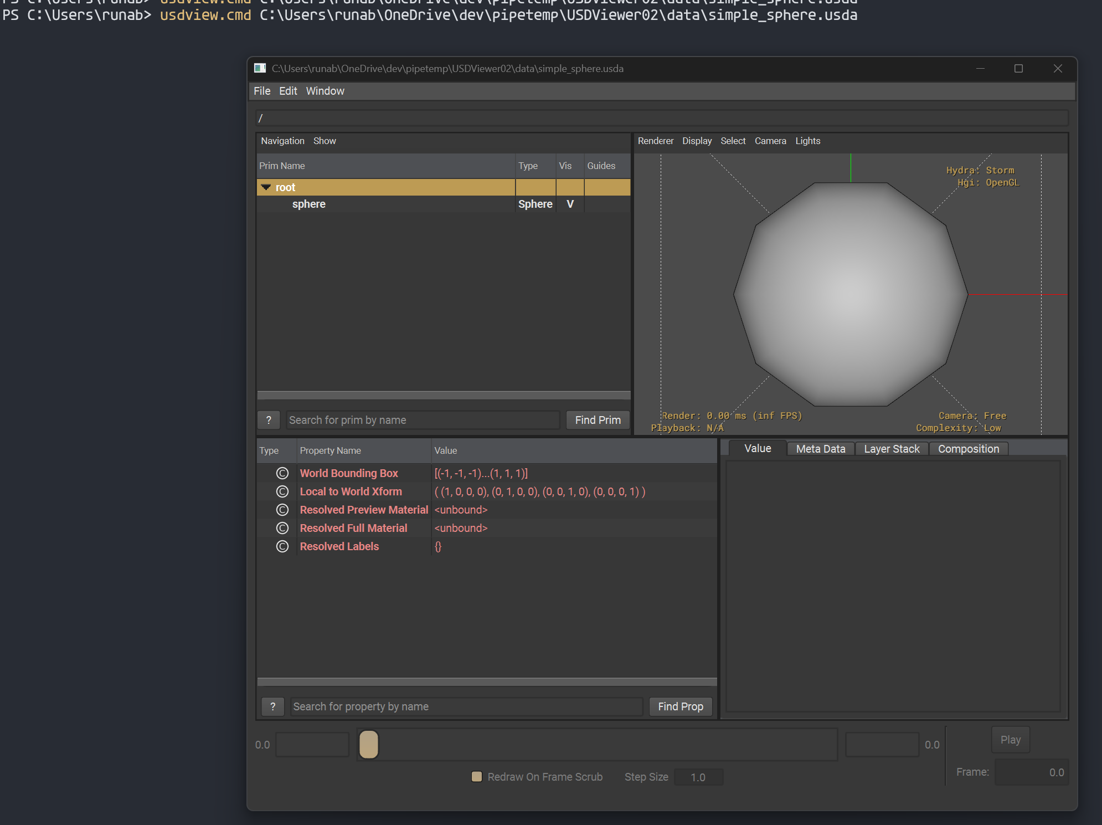Image resolution: width=1102 pixels, height=825 pixels.
Task: Open the Camera menu
Action: pos(770,141)
